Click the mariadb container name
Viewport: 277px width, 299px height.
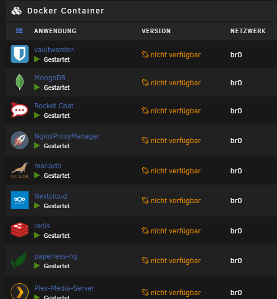point(48,166)
